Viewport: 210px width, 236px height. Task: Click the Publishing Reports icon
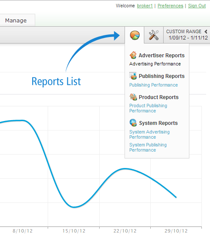[133, 76]
